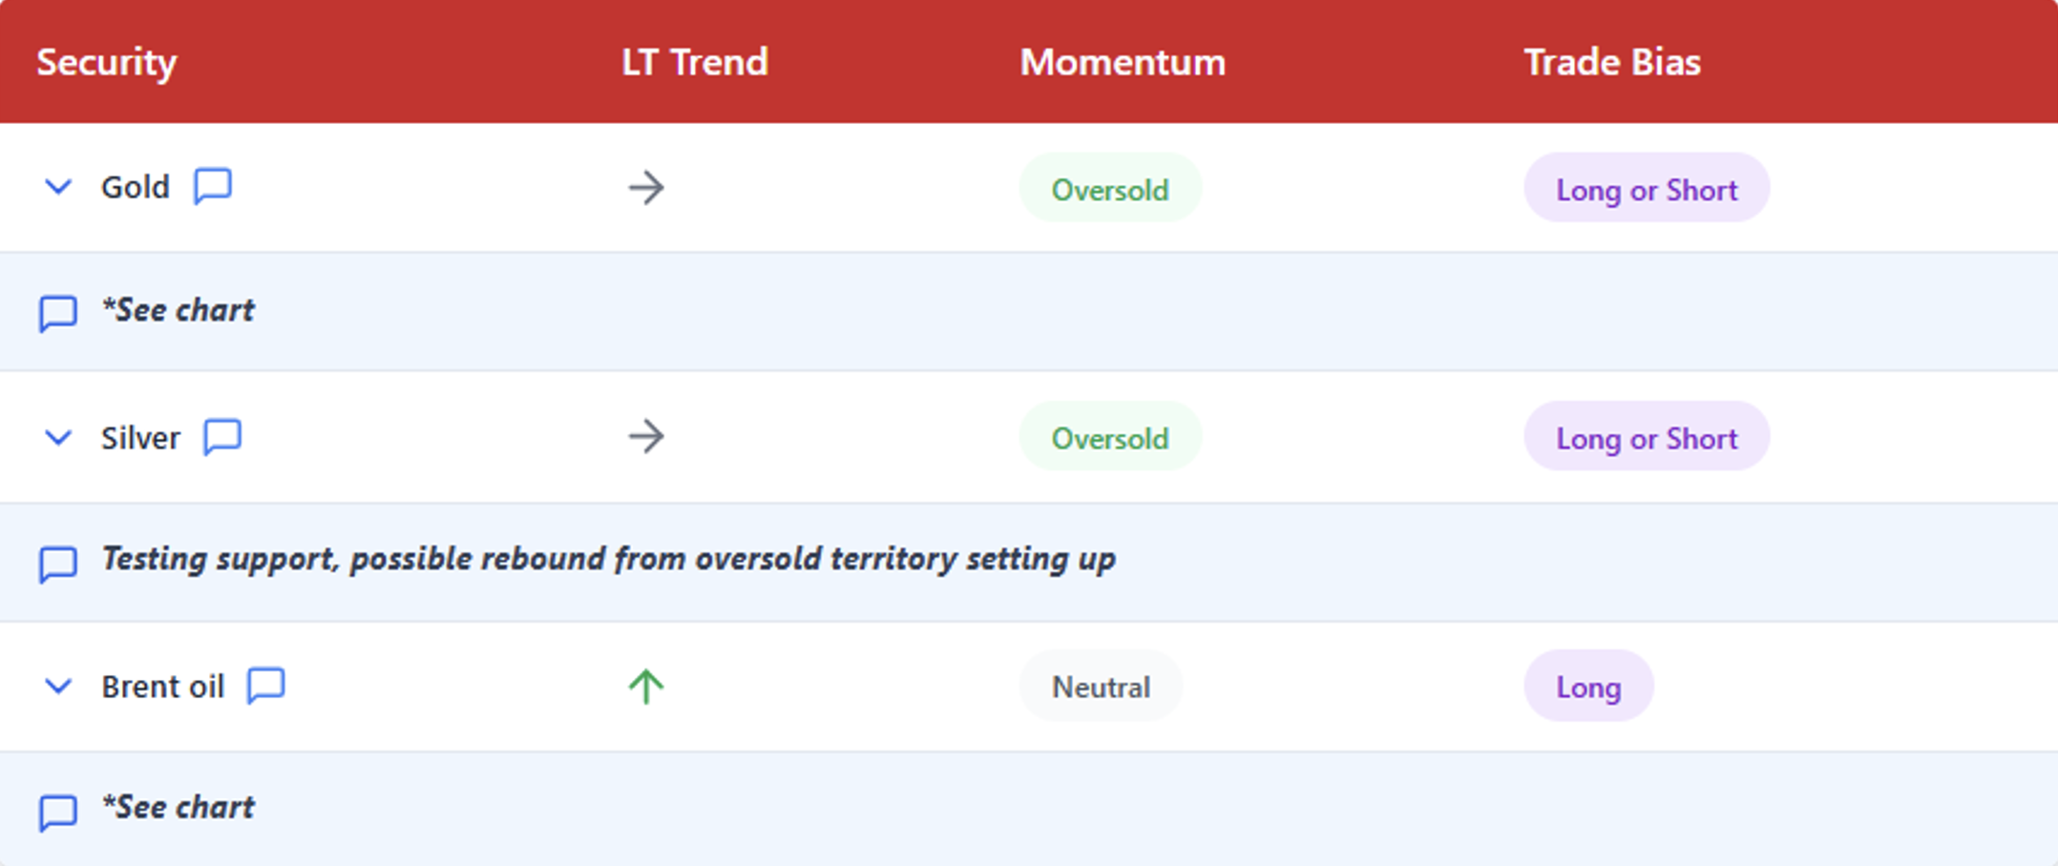Screen dimensions: 2058x866
Task: Collapse the Gold row chevron
Action: (58, 187)
